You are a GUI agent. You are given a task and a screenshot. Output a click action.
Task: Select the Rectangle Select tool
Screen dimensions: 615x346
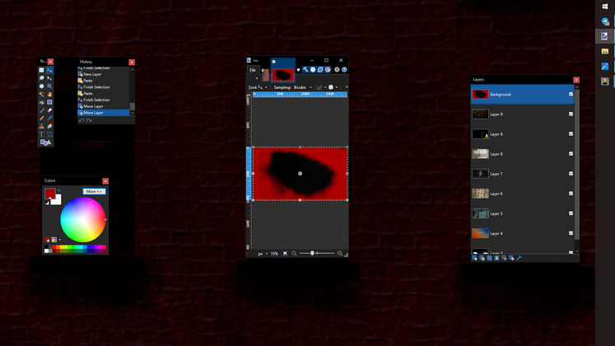(x=41, y=70)
